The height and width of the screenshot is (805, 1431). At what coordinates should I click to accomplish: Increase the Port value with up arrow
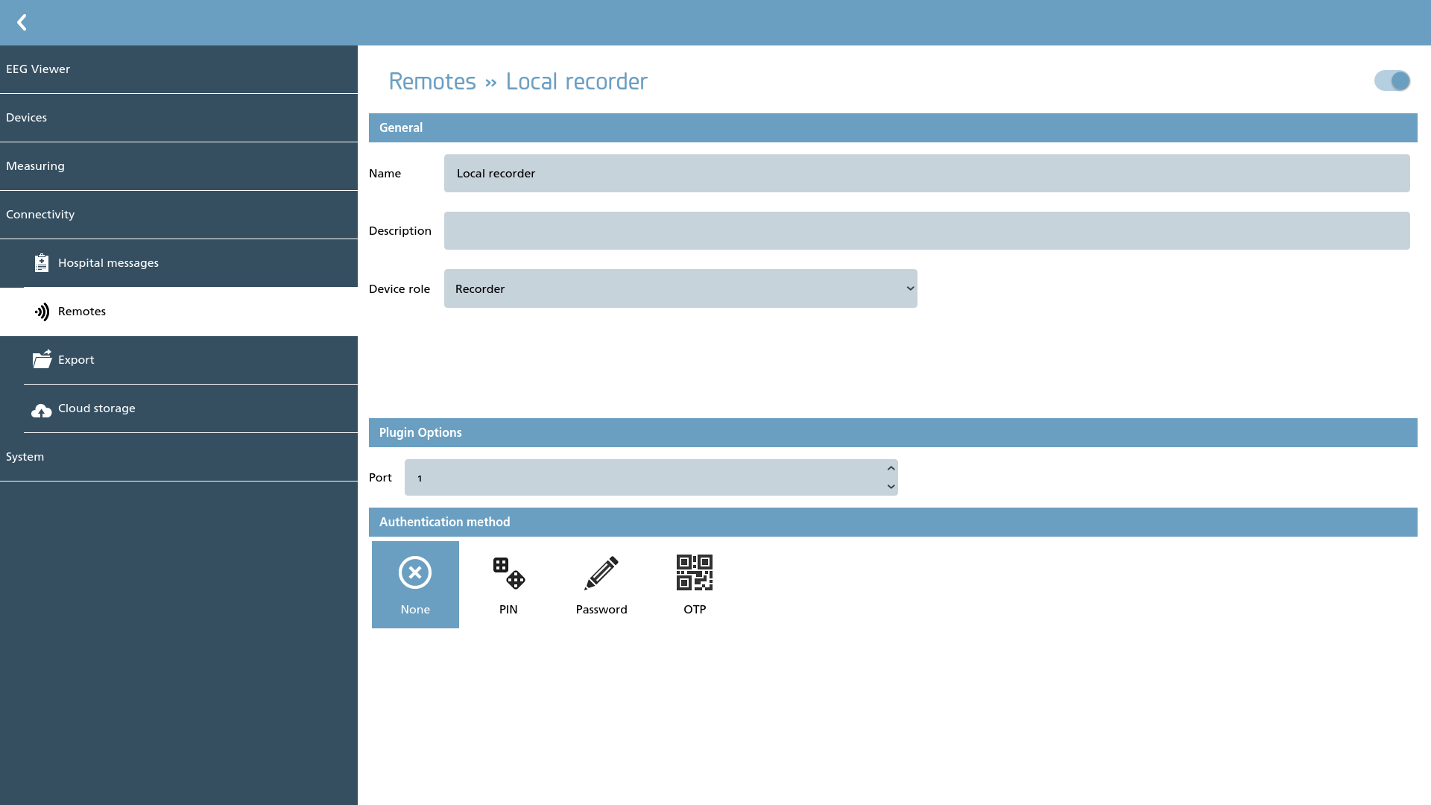point(891,468)
